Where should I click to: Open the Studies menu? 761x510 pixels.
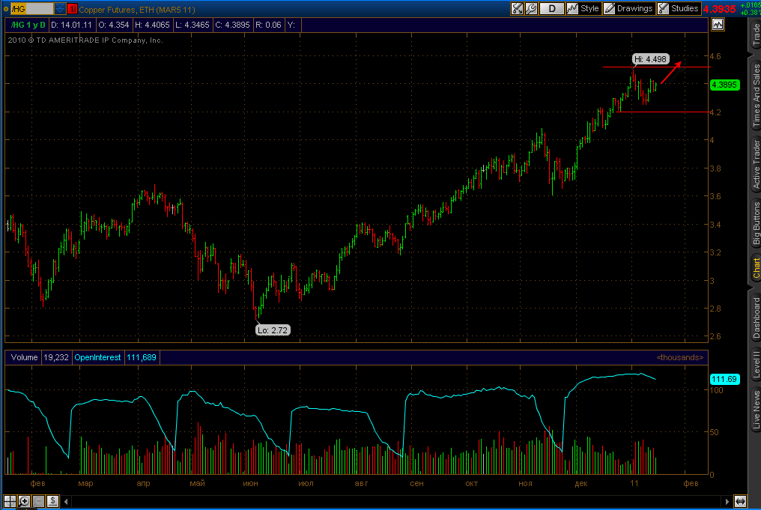tap(679, 8)
